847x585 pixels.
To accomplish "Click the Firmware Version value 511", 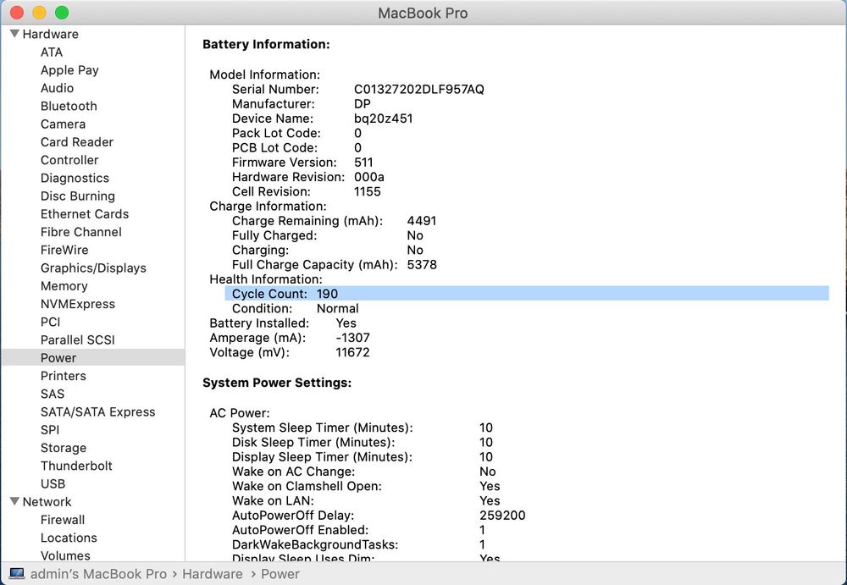I will (x=363, y=162).
